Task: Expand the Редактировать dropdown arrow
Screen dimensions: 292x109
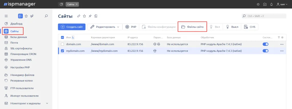Action: tap(118, 27)
